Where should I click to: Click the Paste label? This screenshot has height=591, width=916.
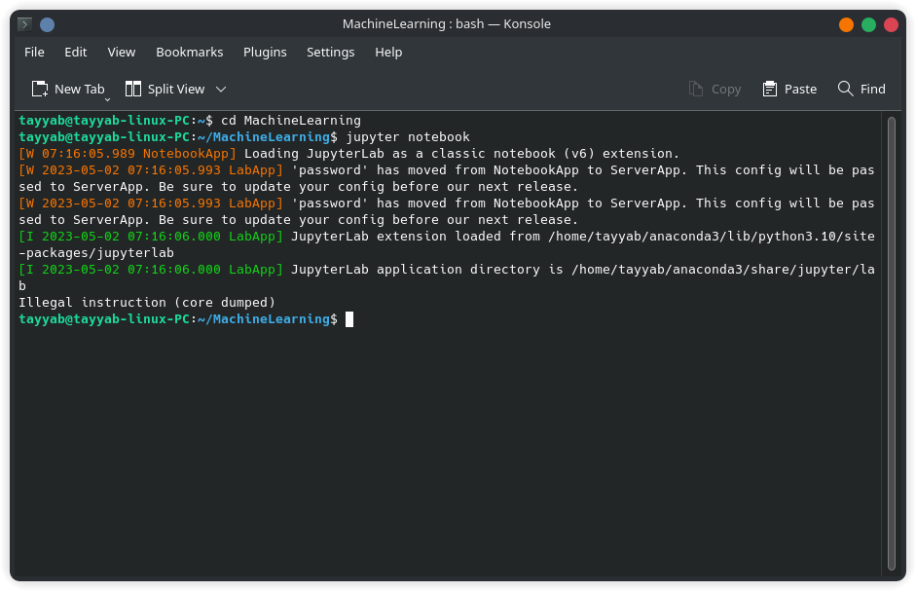click(x=800, y=89)
